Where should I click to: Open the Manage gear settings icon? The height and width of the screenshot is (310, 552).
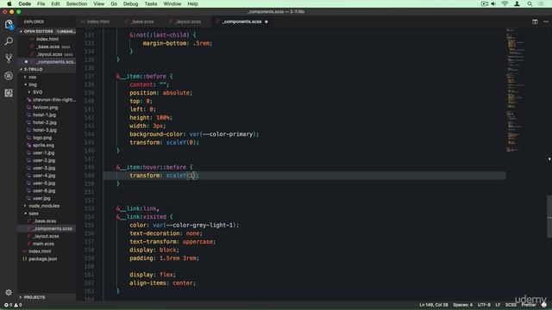coord(9,293)
